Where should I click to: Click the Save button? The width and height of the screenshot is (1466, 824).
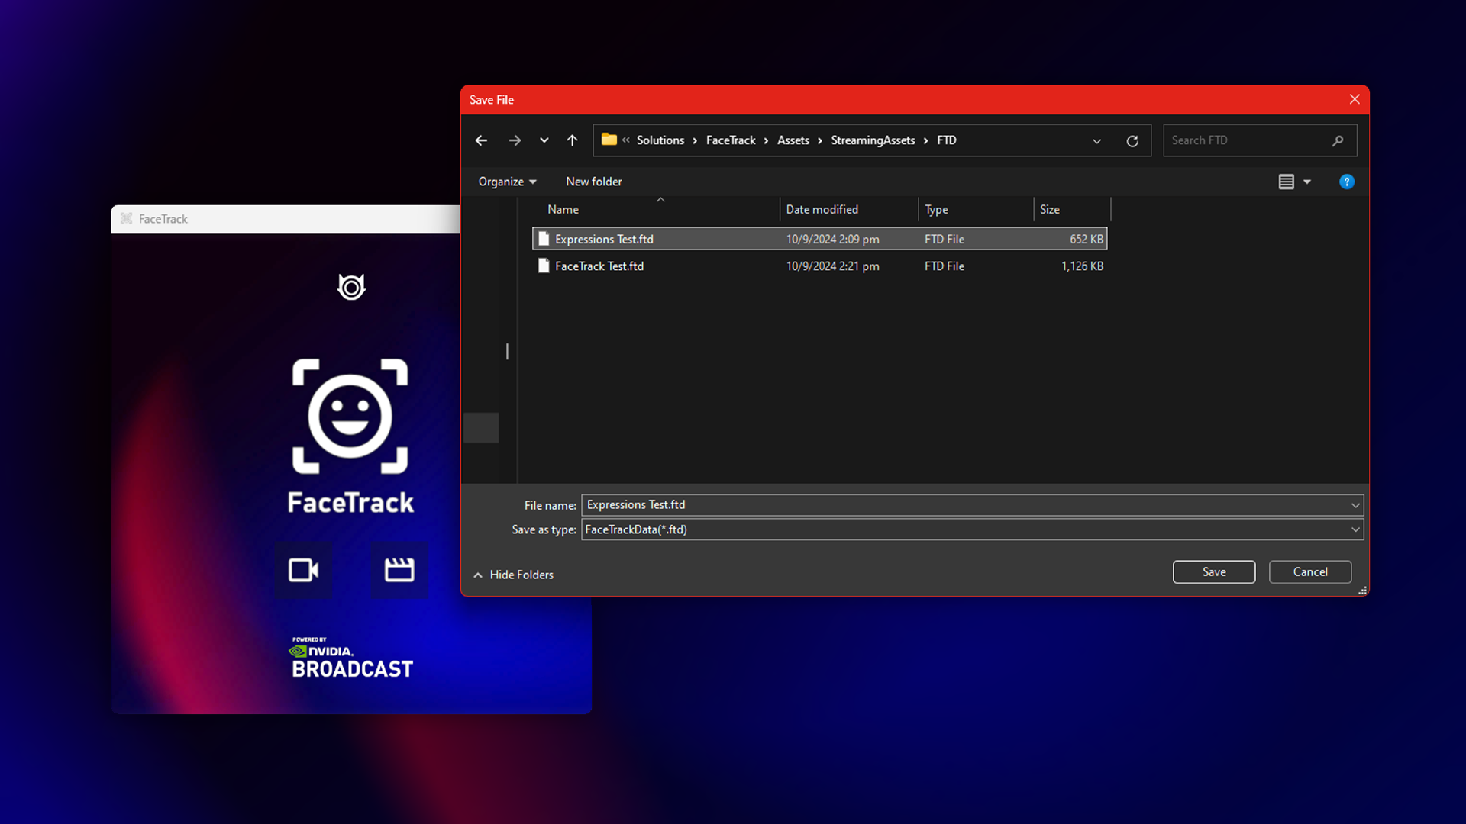[1214, 572]
